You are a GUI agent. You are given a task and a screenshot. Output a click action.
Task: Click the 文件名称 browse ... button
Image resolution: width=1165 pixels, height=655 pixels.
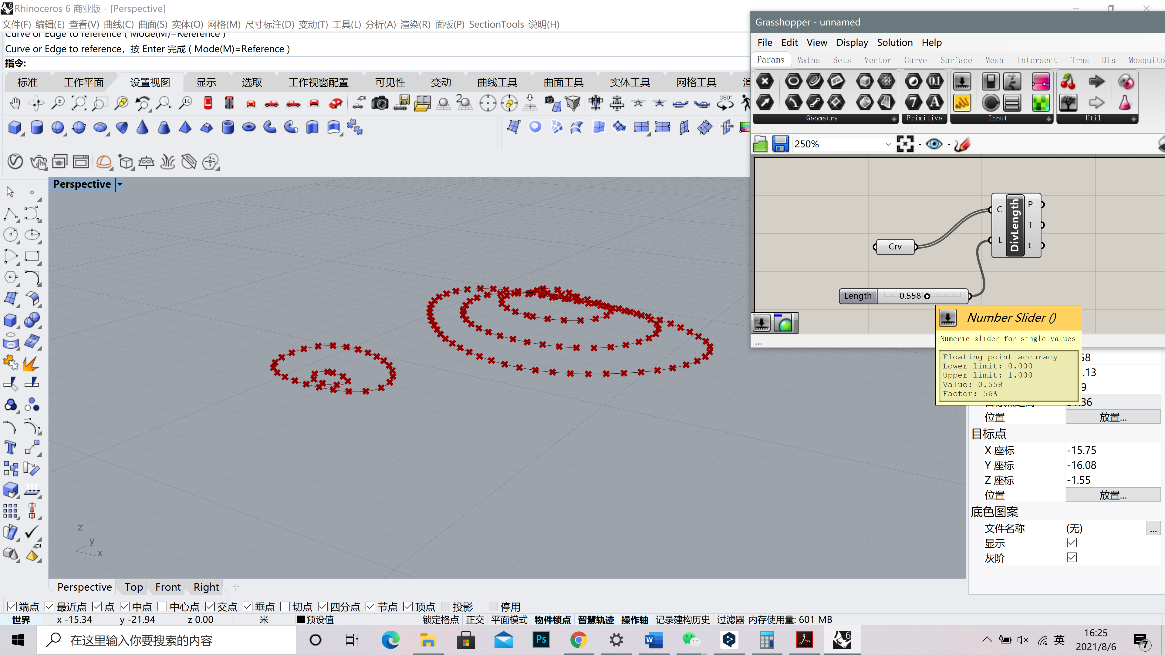coord(1153,528)
